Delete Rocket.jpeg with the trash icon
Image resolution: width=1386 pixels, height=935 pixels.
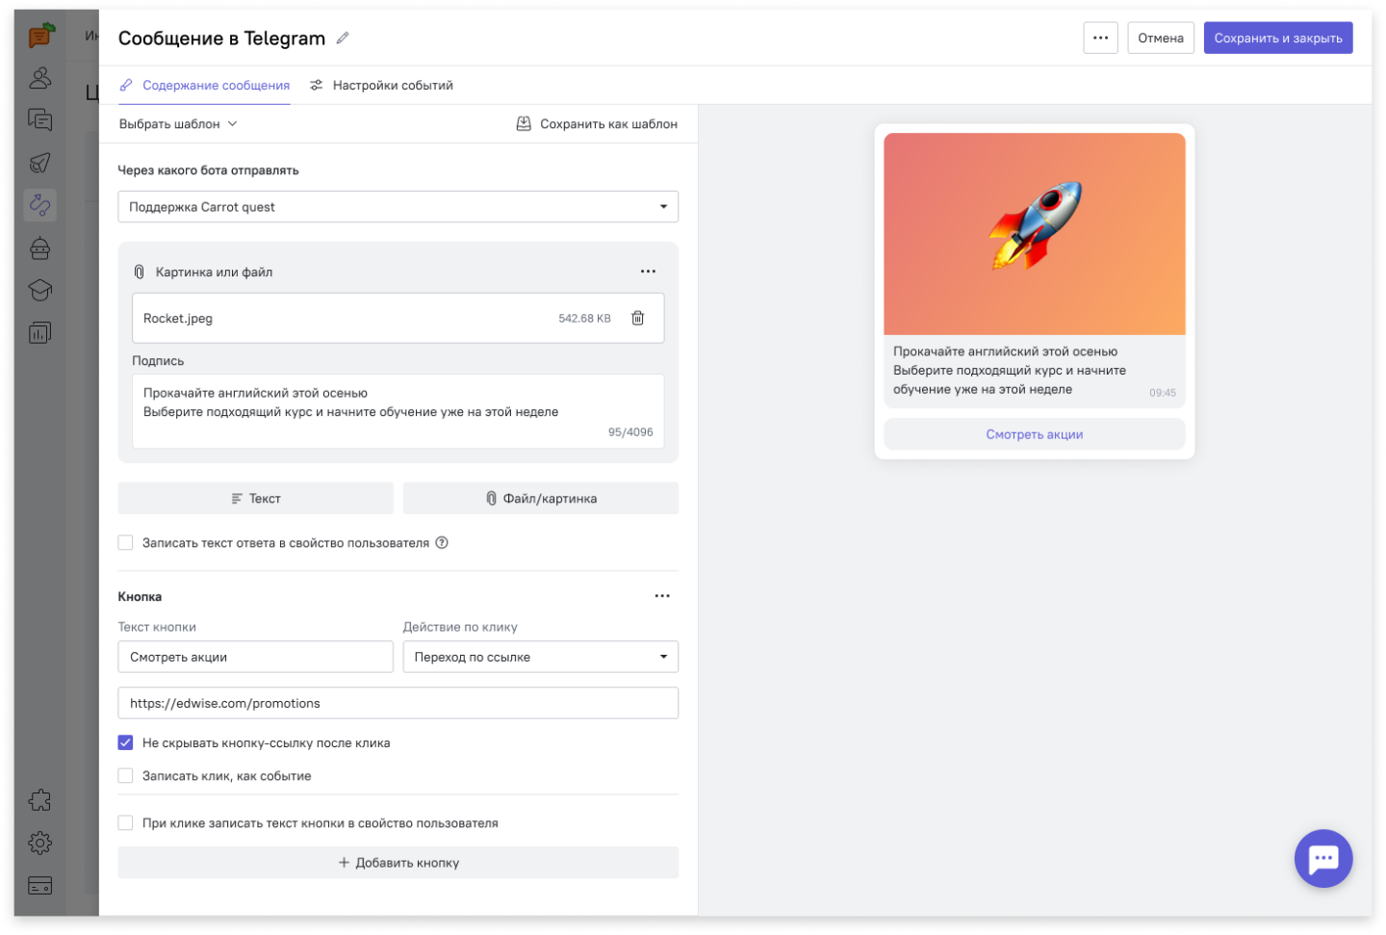[637, 318]
